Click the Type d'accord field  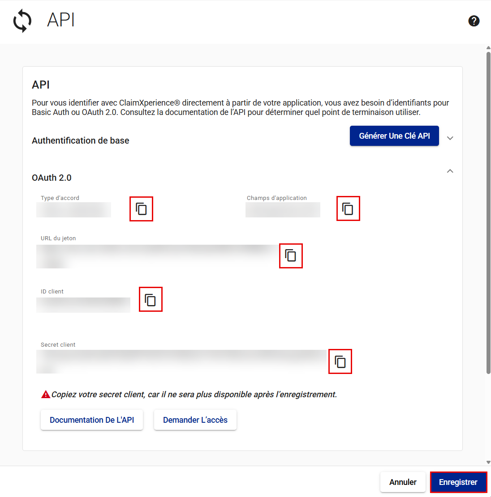(x=74, y=210)
